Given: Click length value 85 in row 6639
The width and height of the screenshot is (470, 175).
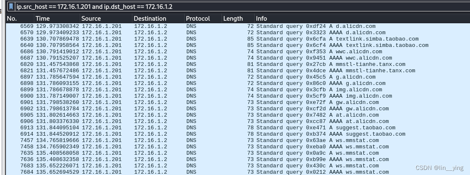Looking at the screenshot, I should point(250,39).
